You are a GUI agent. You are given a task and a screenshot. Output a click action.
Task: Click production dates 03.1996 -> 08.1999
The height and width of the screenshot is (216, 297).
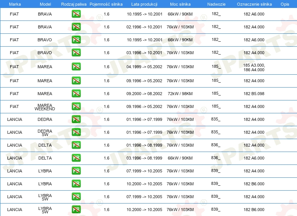144,158
